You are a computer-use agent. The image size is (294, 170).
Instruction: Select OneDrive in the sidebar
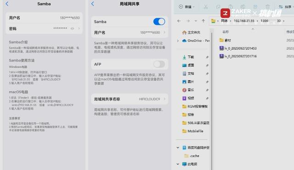(x=196, y=41)
